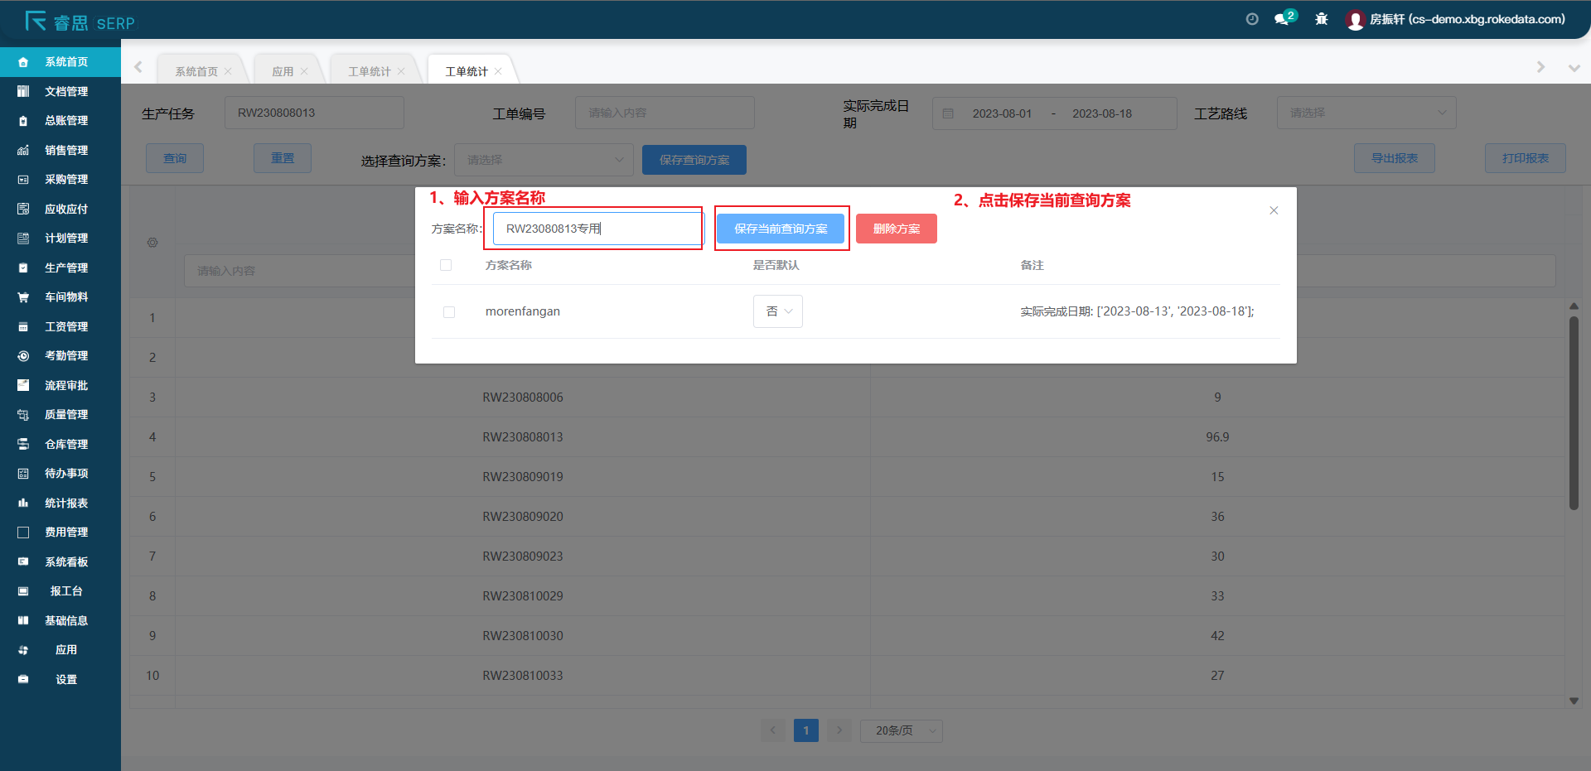Image resolution: width=1591 pixels, height=771 pixels.
Task: Click the red 删除方案 button
Action: 896,229
